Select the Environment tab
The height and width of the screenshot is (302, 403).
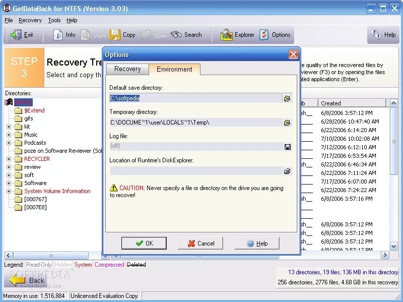174,69
